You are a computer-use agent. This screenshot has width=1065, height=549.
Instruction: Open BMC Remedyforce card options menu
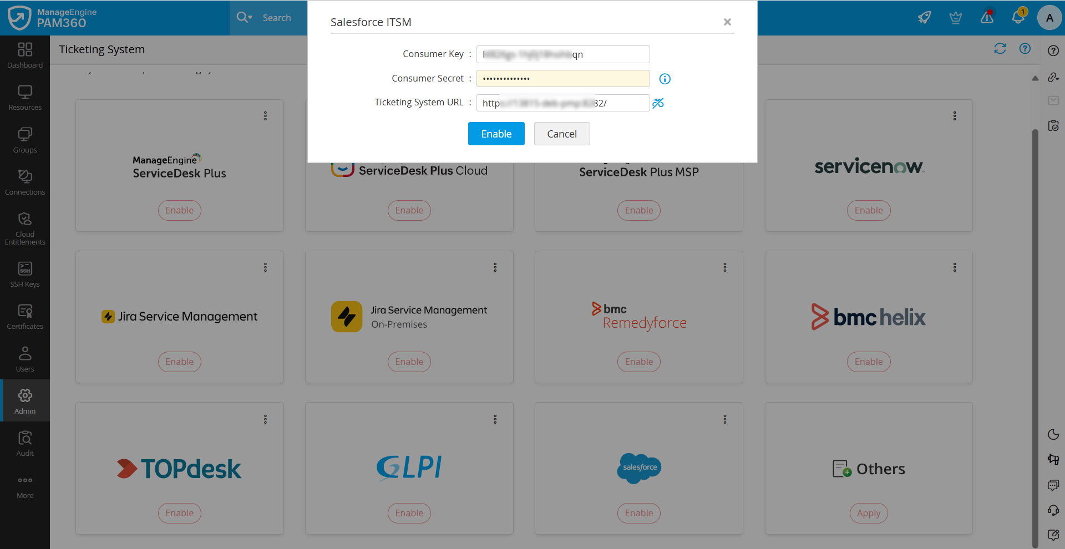[x=725, y=267]
